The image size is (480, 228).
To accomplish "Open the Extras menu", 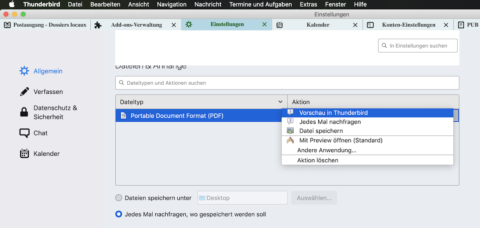I will [308, 4].
